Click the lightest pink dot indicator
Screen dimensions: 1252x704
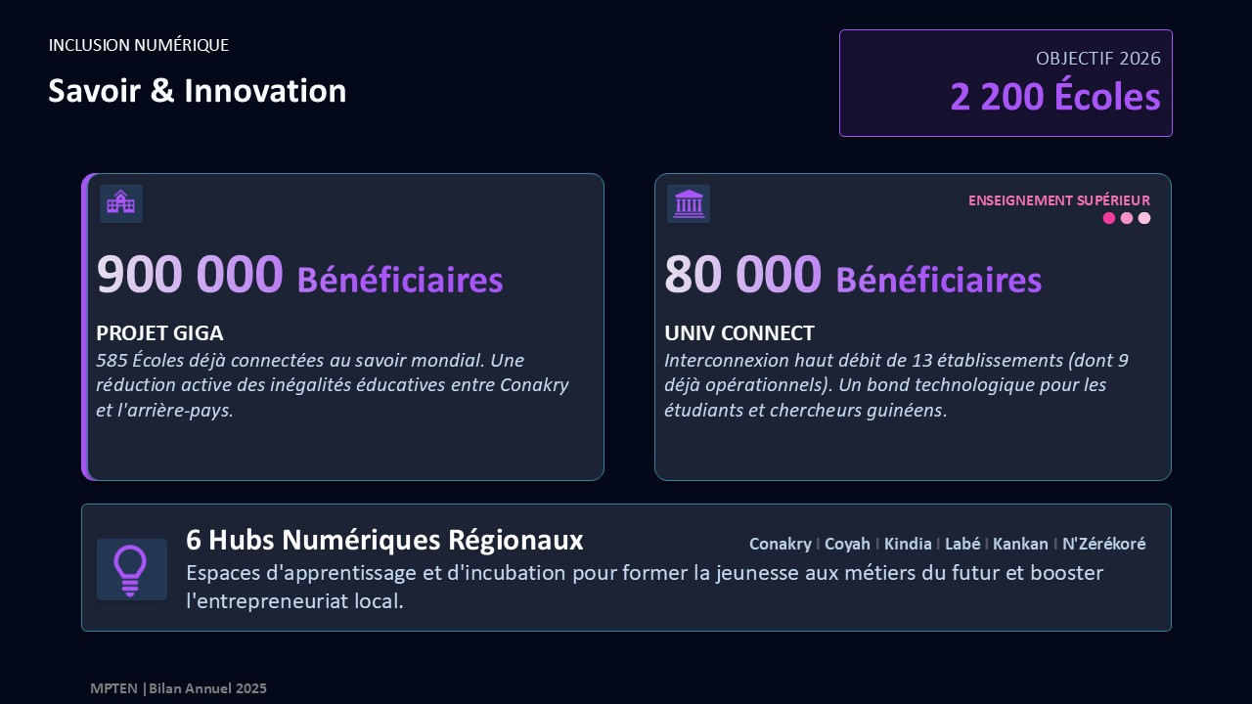coord(1144,218)
